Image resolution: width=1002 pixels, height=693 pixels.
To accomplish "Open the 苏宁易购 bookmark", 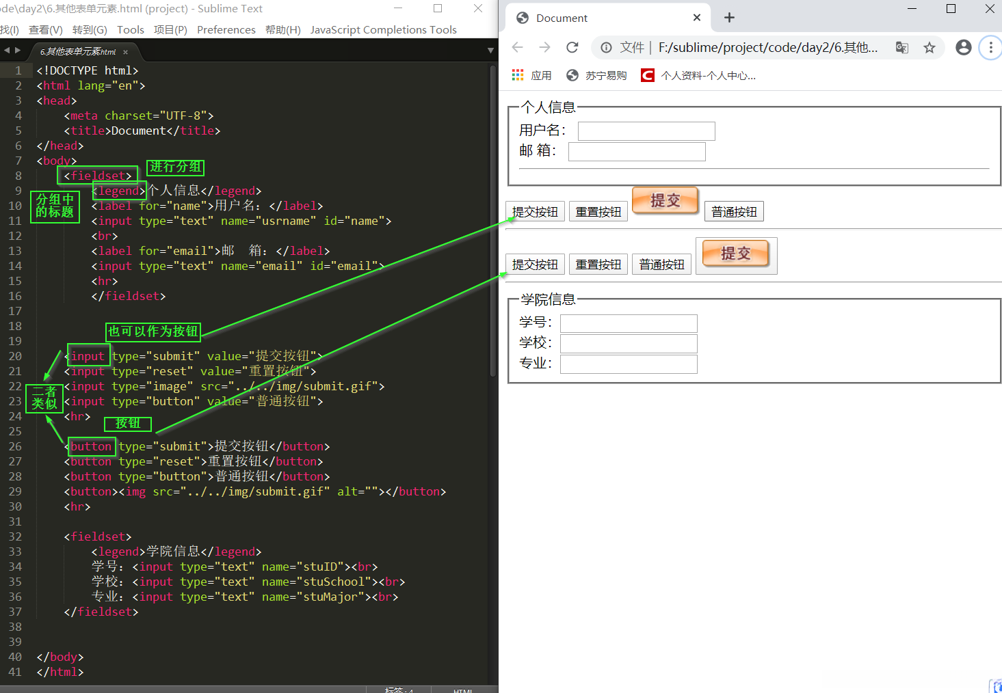I will coord(596,75).
